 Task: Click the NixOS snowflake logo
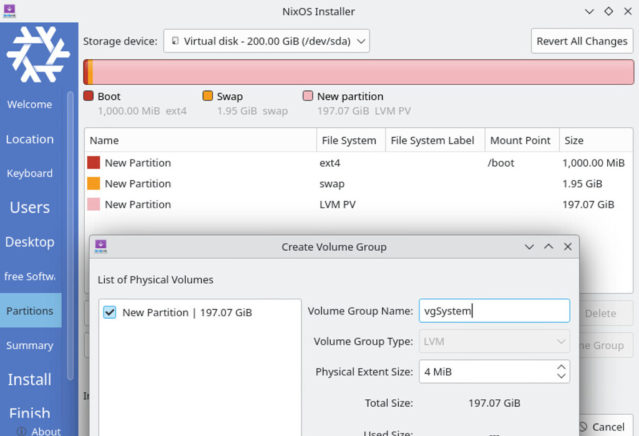(x=38, y=54)
